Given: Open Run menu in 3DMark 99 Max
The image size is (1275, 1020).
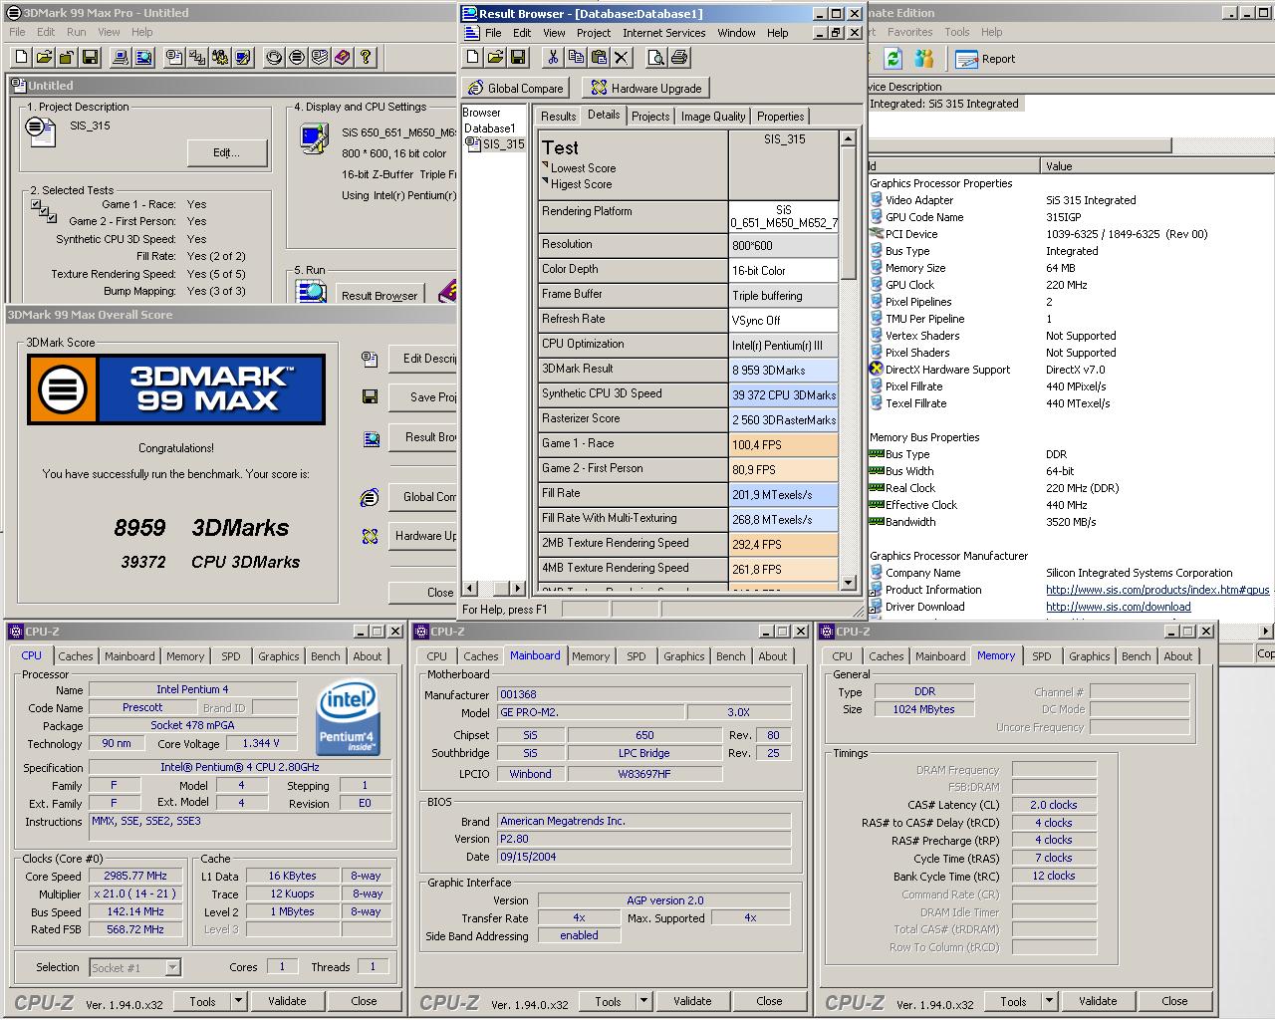Looking at the screenshot, I should pyautogui.click(x=77, y=32).
